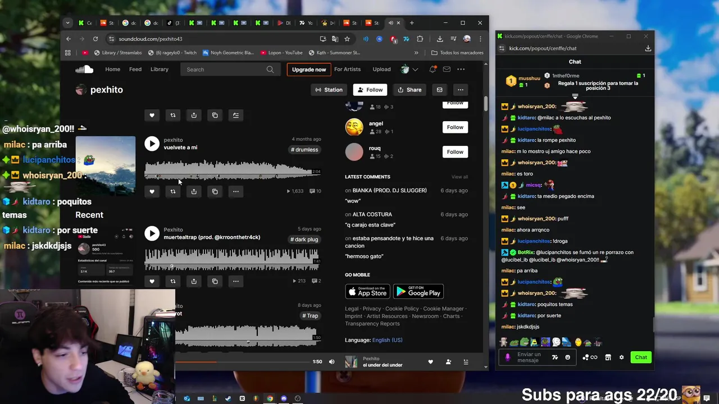Mute the player volume
Screen dimensions: 719x404
pyautogui.click(x=331, y=362)
